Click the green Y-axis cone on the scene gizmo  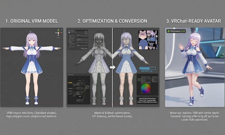tap(58, 31)
